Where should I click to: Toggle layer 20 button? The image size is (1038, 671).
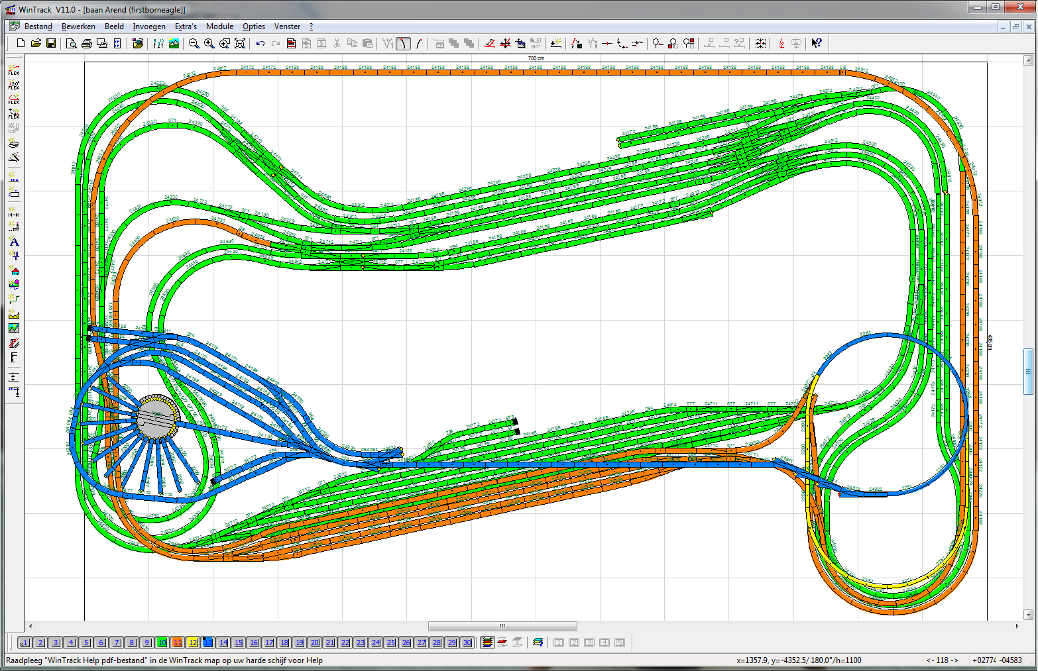pyautogui.click(x=315, y=643)
